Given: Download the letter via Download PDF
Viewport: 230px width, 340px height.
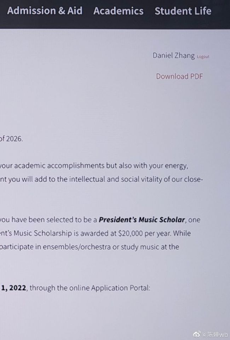Looking at the screenshot, I should [x=179, y=76].
